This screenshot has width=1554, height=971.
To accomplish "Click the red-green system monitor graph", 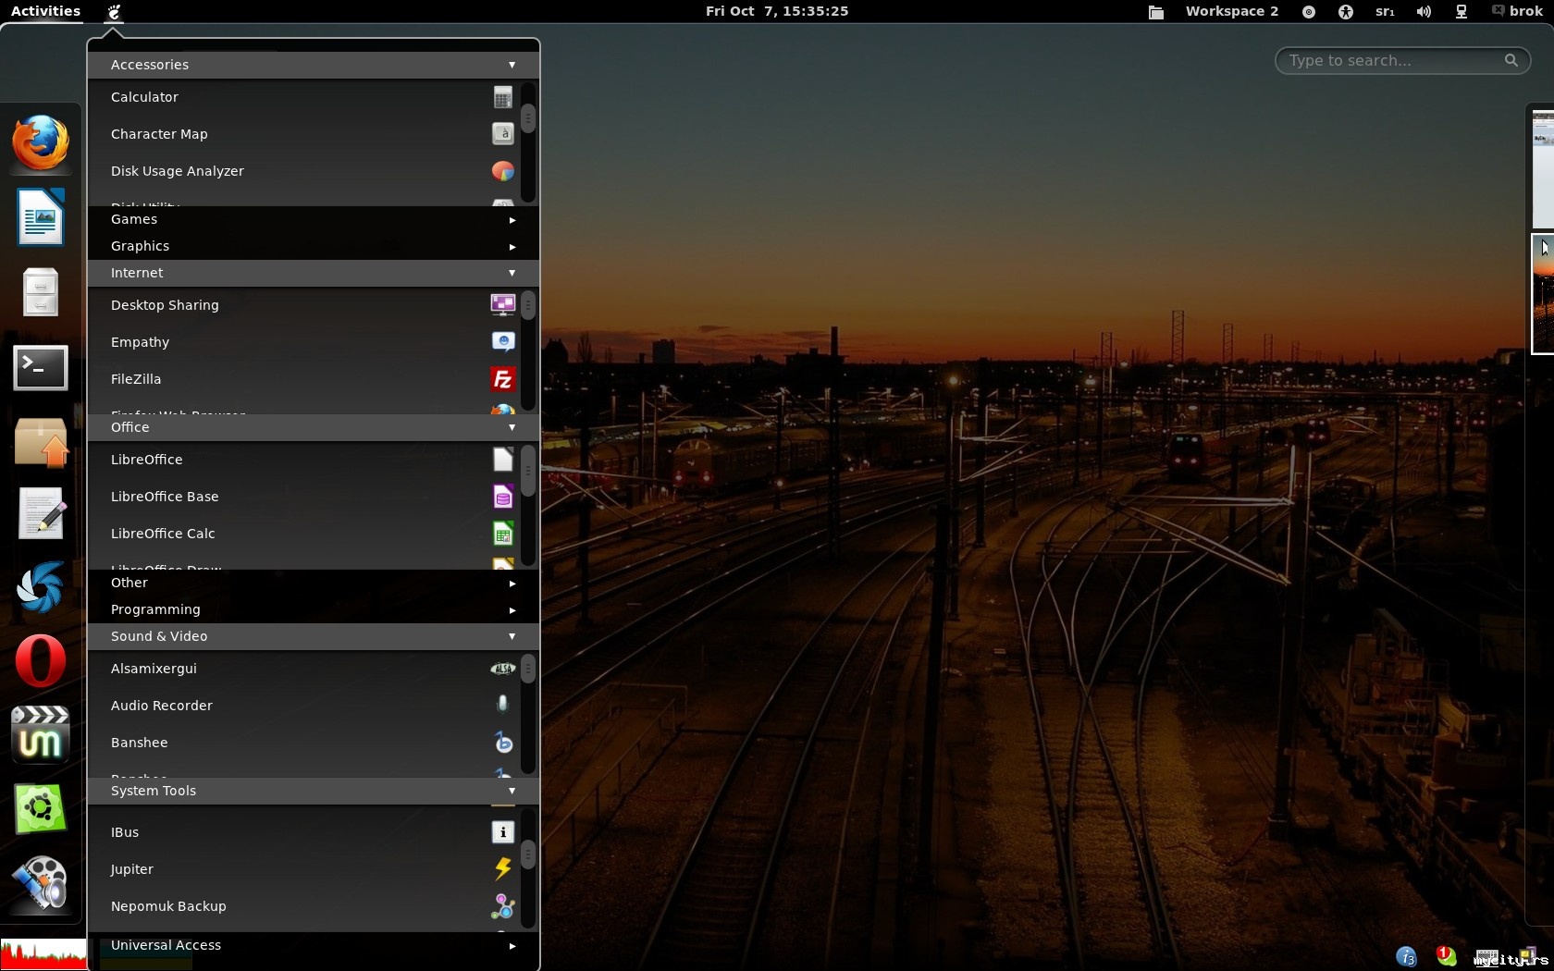I will pyautogui.click(x=43, y=954).
